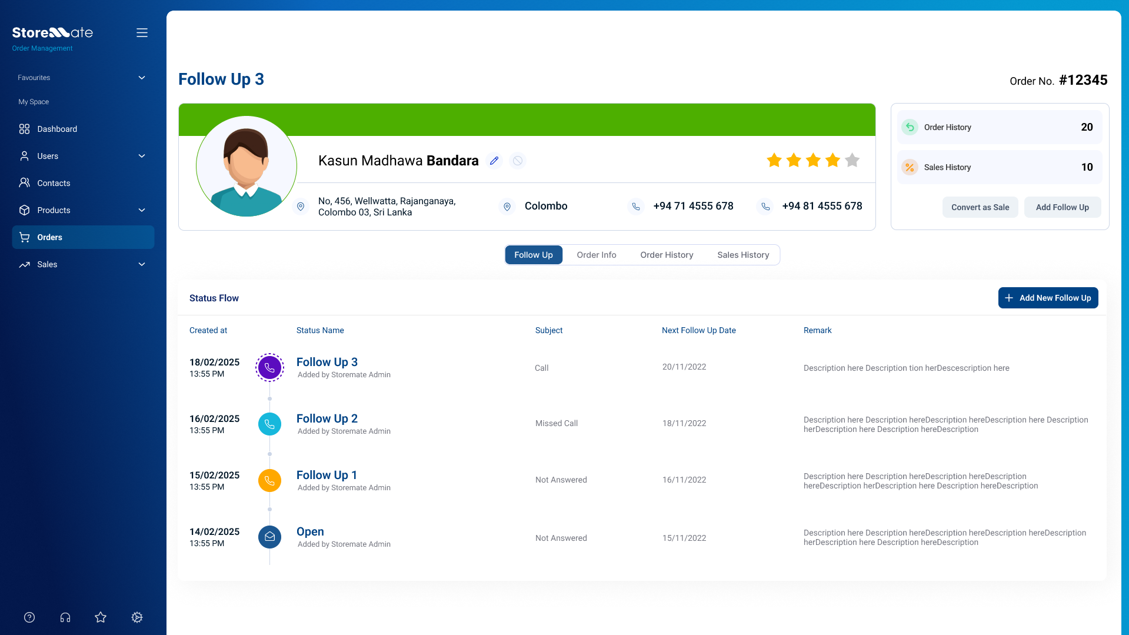Viewport: 1129px width, 635px height.
Task: Expand the Users submenu
Action: tap(142, 156)
